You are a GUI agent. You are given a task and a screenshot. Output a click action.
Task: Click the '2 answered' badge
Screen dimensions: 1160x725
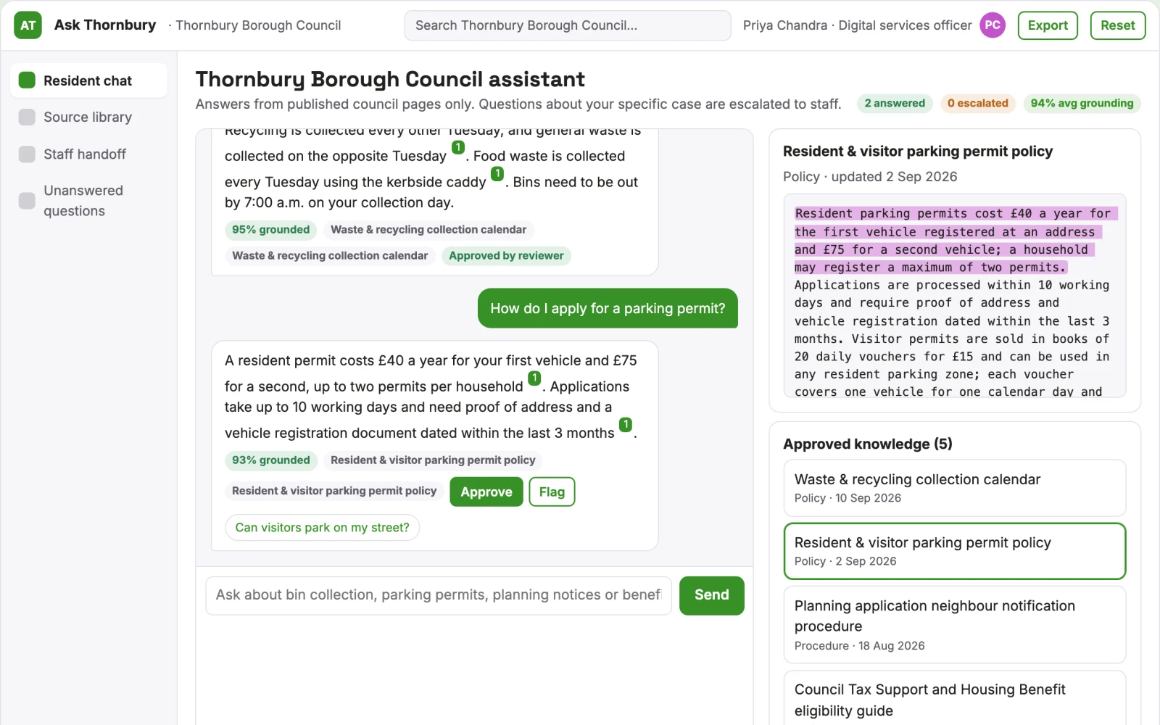[895, 103]
